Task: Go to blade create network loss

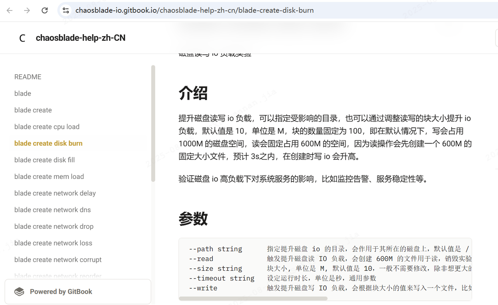Action: coord(53,243)
